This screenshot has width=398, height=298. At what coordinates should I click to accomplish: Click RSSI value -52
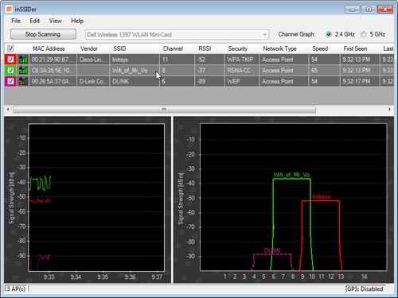pos(209,60)
